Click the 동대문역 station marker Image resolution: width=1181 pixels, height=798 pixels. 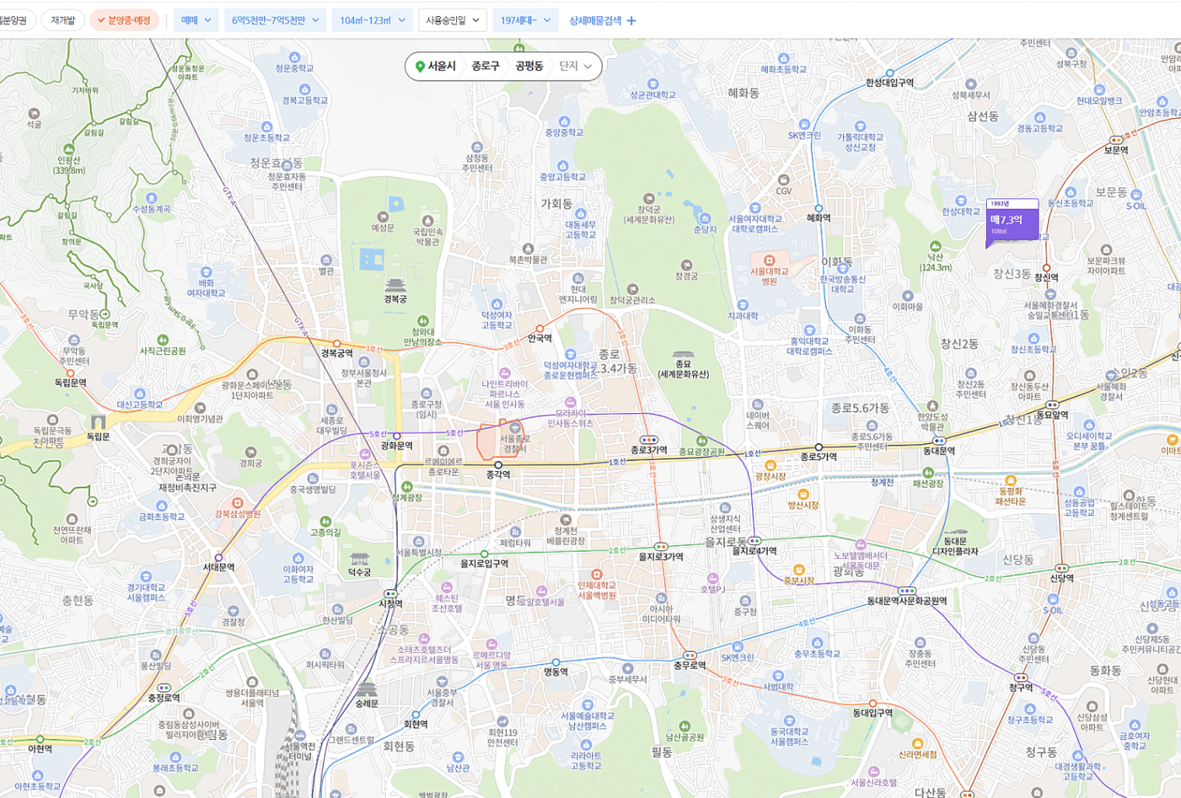(939, 440)
